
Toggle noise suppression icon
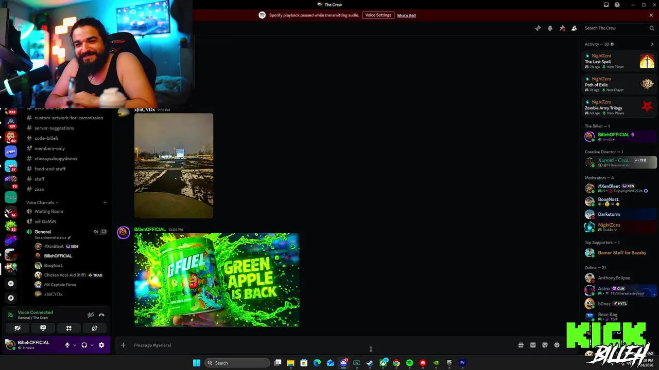point(91,315)
